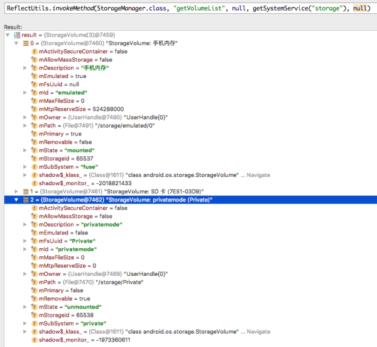Expand mPath /storage/emulated/0 field
The height and width of the screenshot is (347, 377).
click(x=25, y=125)
